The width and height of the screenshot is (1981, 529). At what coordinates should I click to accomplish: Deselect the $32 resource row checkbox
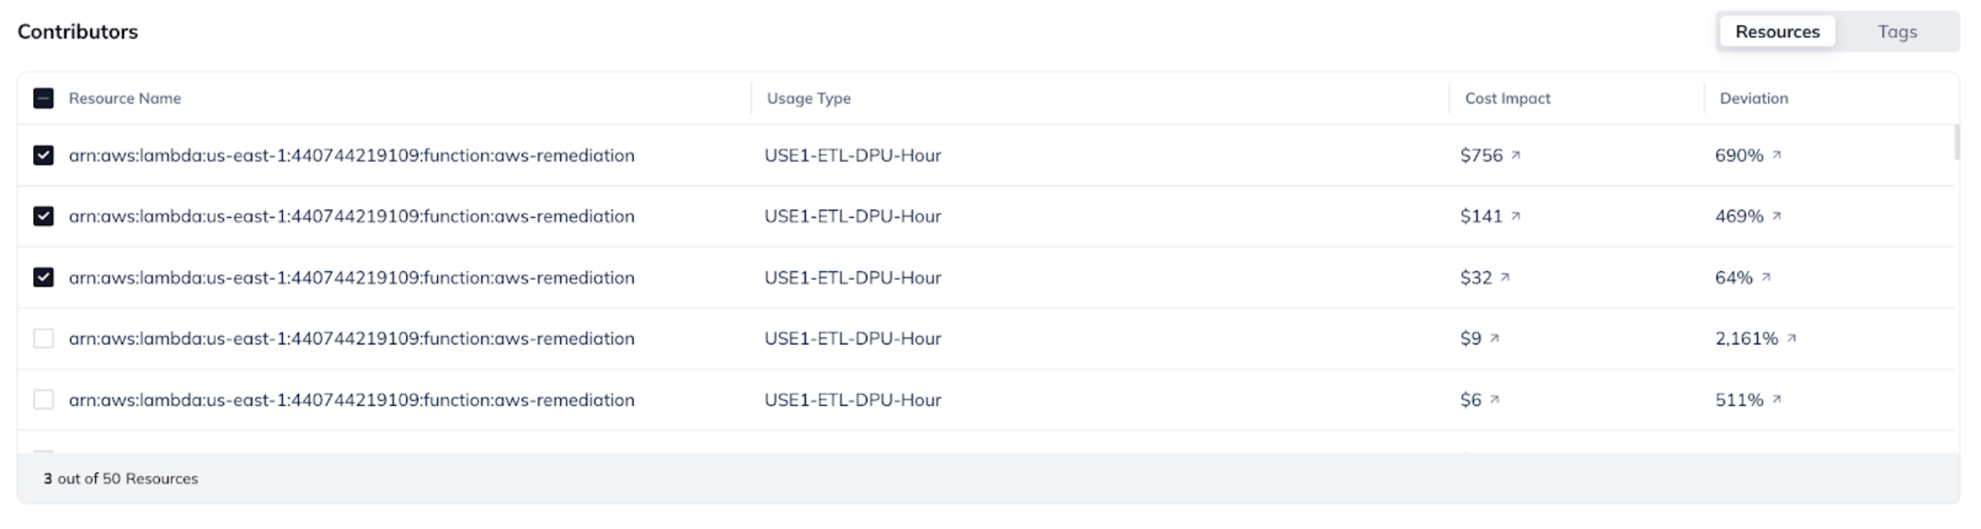click(43, 278)
